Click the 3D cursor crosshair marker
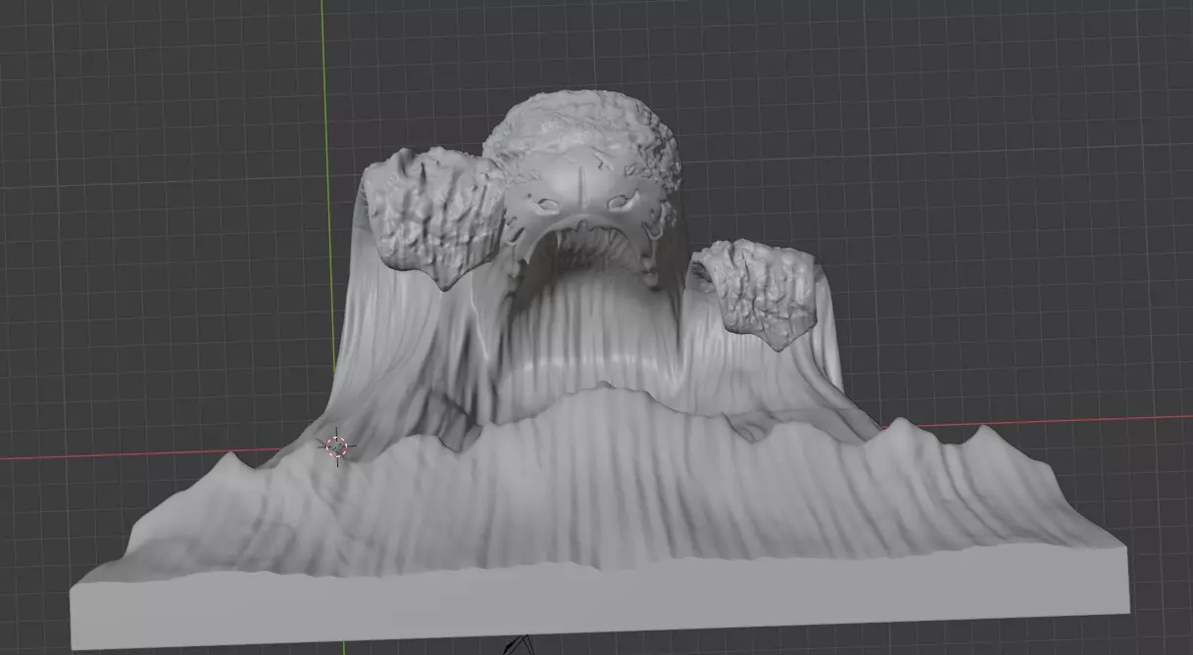The width and height of the screenshot is (1193, 655). (x=336, y=446)
